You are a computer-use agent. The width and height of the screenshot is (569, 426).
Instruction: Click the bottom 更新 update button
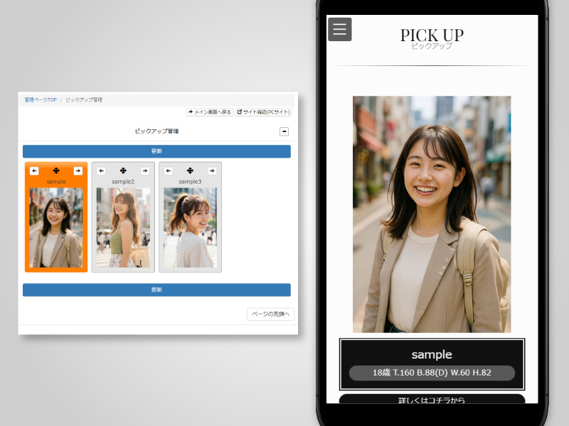156,290
